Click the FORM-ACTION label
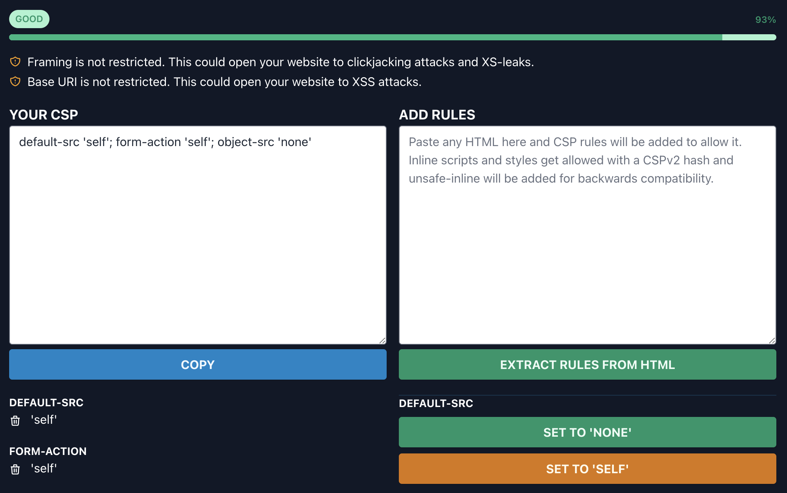Viewport: 787px width, 493px height. coord(48,451)
